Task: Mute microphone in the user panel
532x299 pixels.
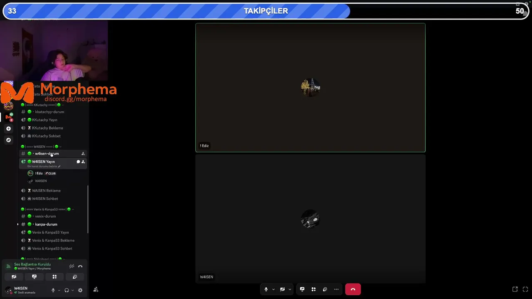Action: (53, 290)
